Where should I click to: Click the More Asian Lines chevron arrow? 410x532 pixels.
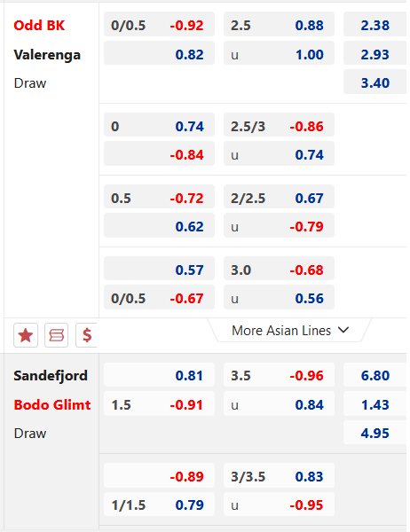(343, 330)
